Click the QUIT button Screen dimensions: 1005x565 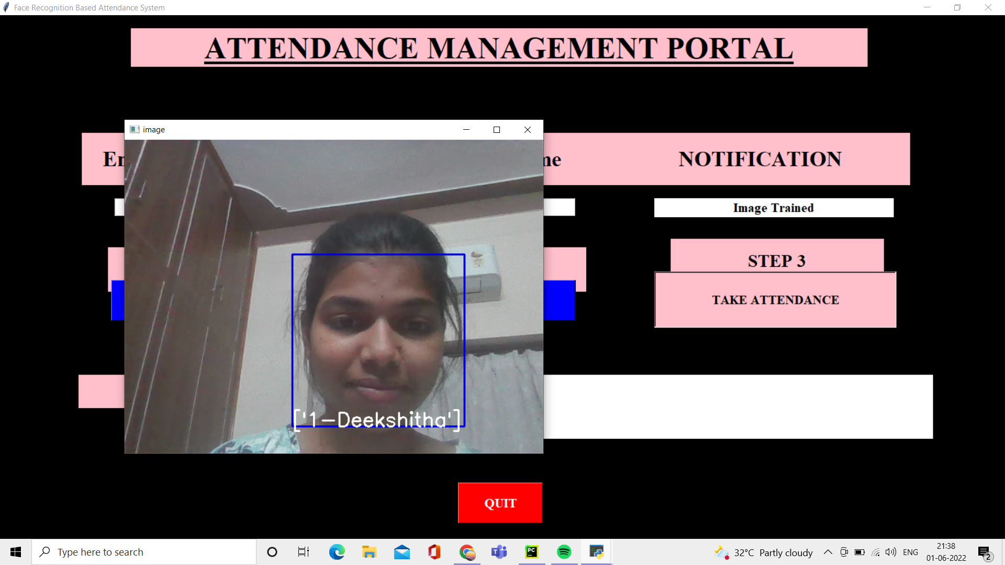click(x=500, y=503)
